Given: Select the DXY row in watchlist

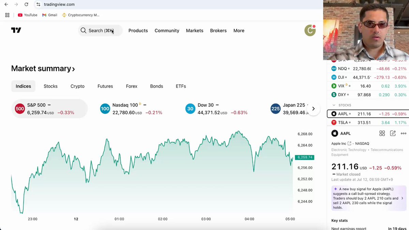Looking at the screenshot, I should point(368,95).
